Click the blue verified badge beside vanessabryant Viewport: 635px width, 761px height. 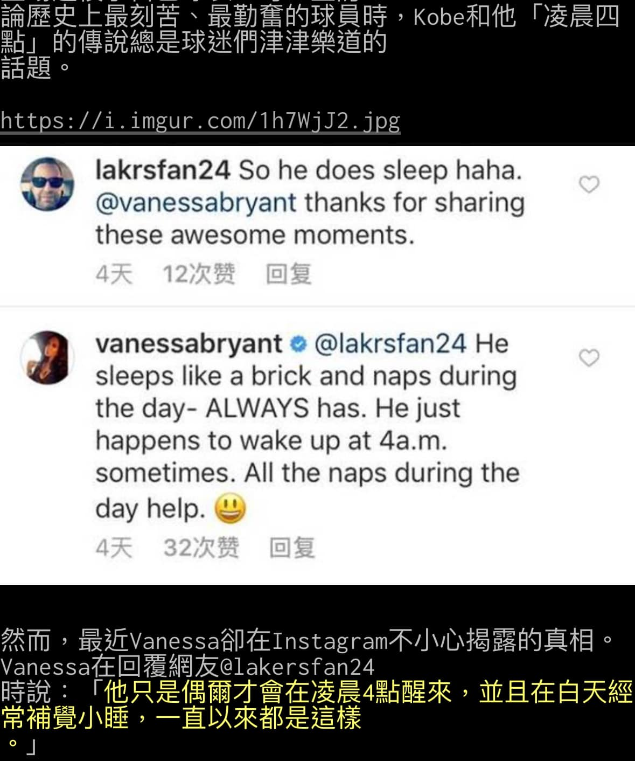click(x=298, y=344)
